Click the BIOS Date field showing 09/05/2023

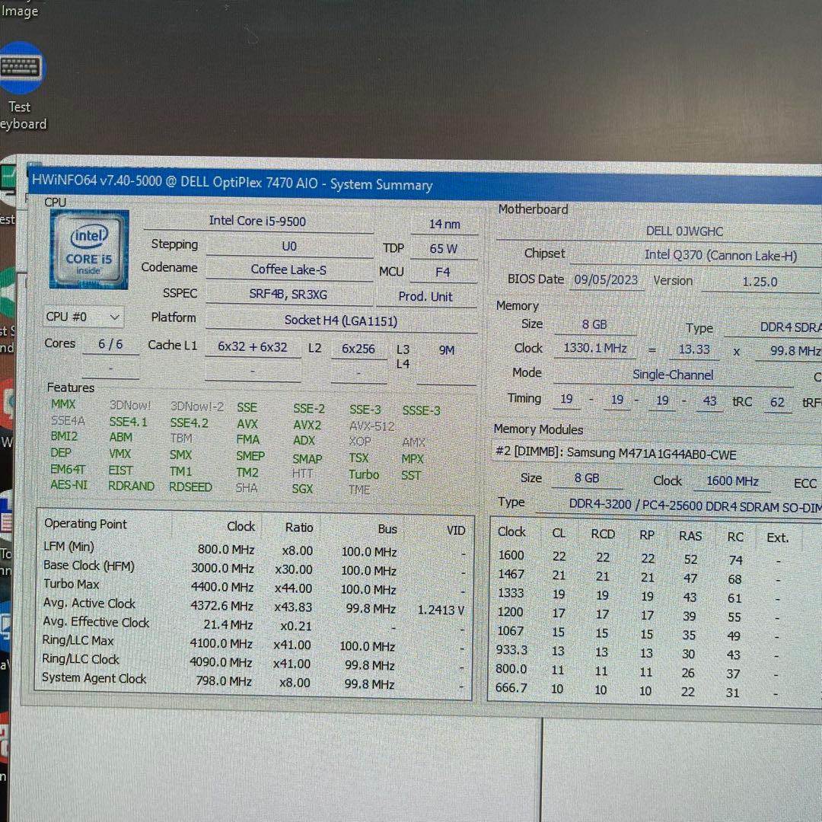pyautogui.click(x=607, y=279)
